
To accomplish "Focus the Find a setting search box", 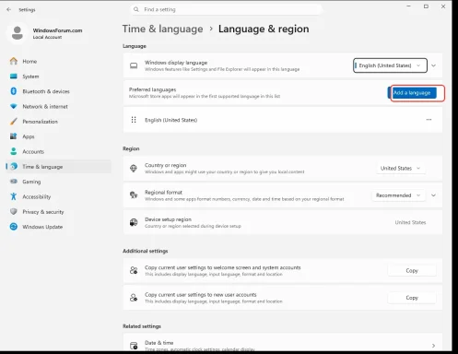I will [226, 9].
